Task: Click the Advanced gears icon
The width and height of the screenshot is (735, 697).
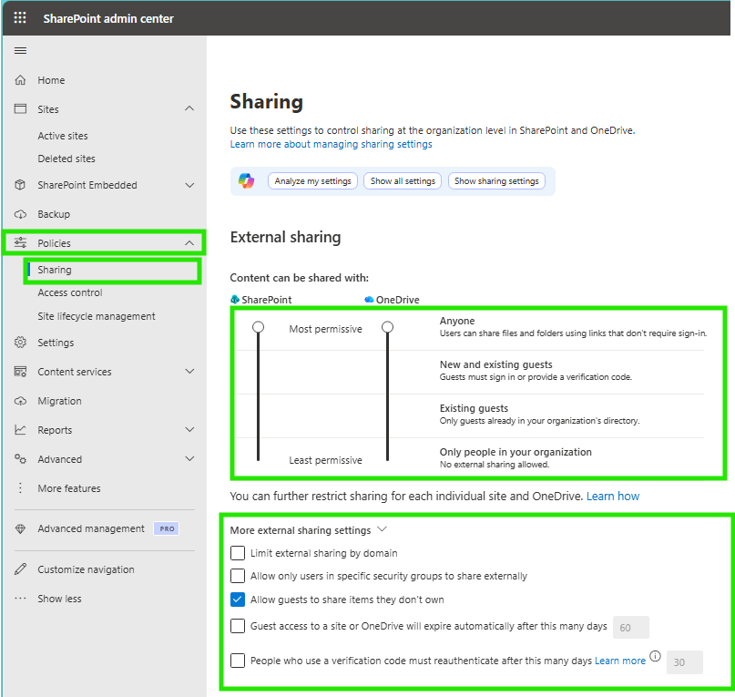Action: coord(20,458)
